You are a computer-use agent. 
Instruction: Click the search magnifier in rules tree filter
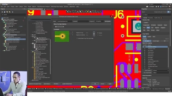(30, 19)
